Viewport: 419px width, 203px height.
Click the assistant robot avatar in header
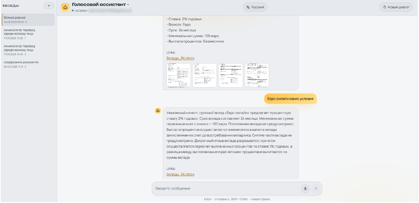(x=65, y=7)
